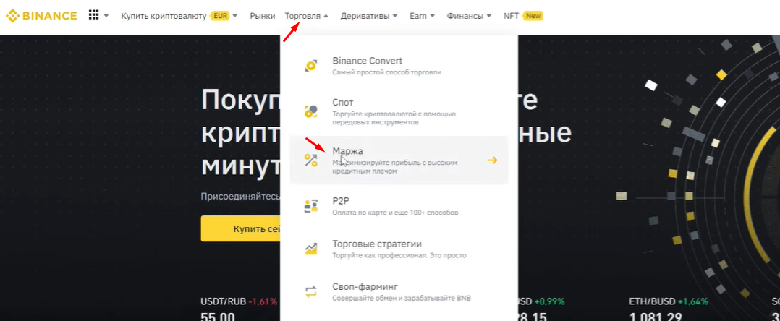Open the NFT New menu item
Viewport: 780px width, 321px height.
(x=523, y=16)
